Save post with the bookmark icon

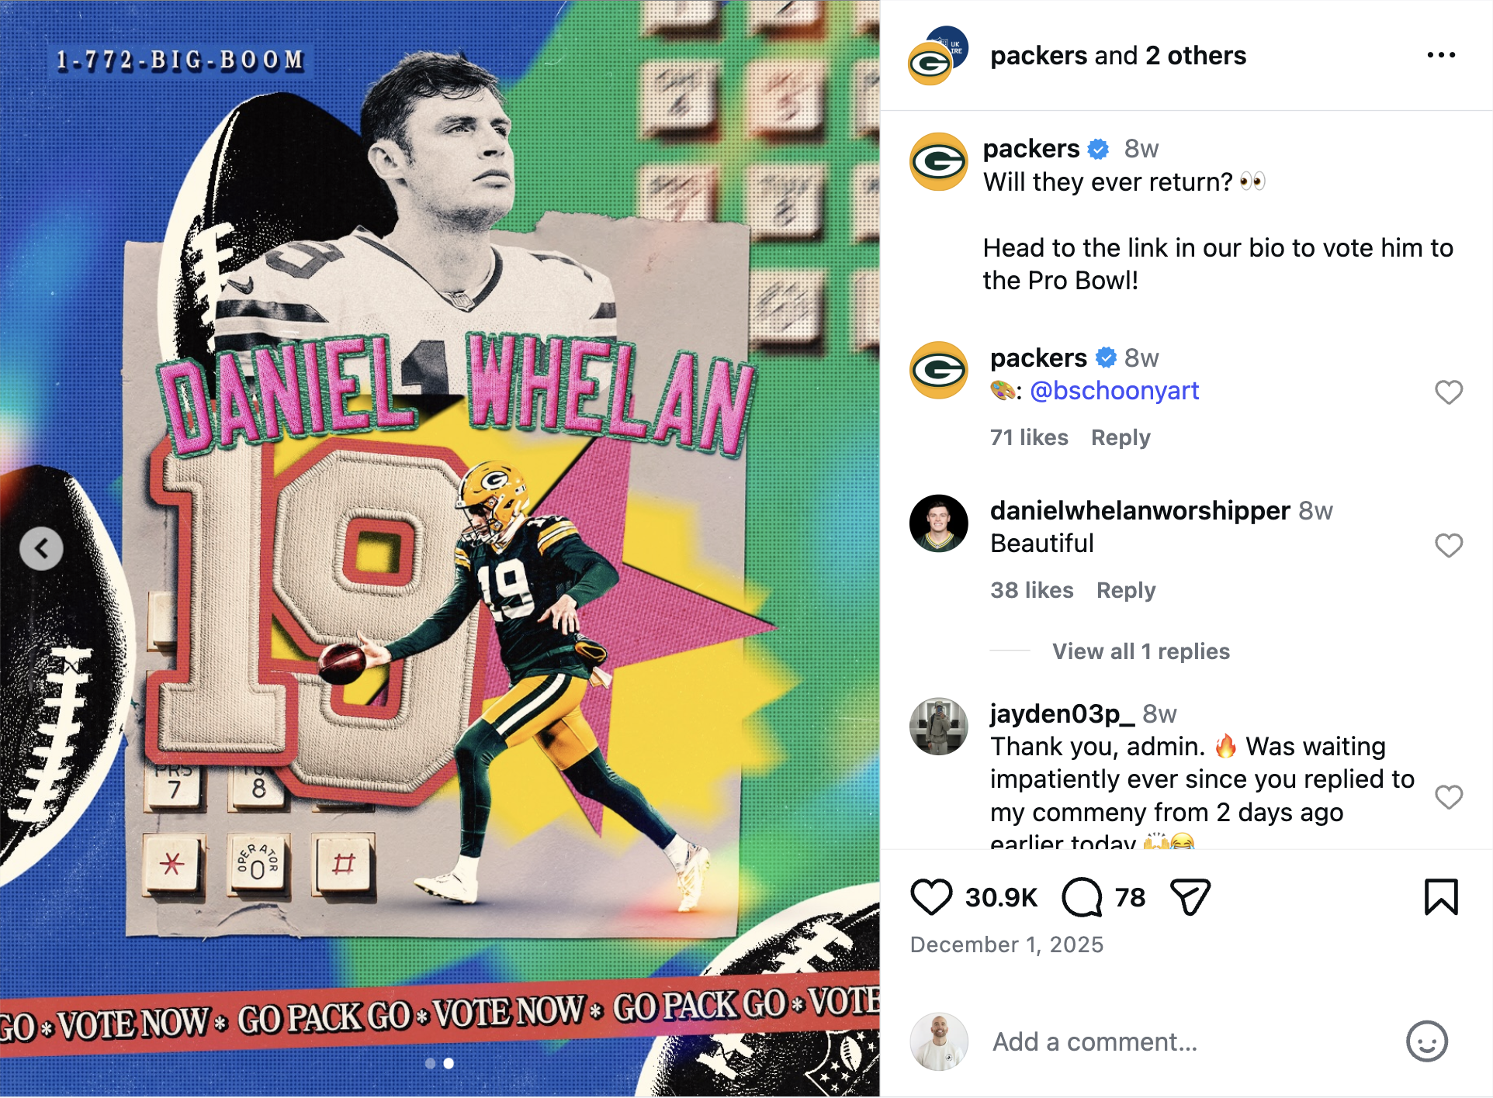pos(1441,897)
